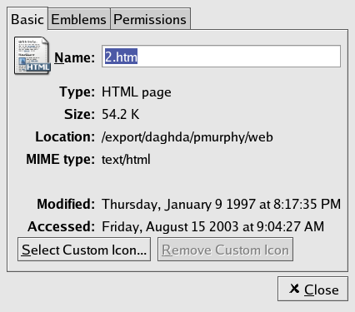Click the HTML file icon thumbnail
The width and height of the screenshot is (355, 312).
32,56
